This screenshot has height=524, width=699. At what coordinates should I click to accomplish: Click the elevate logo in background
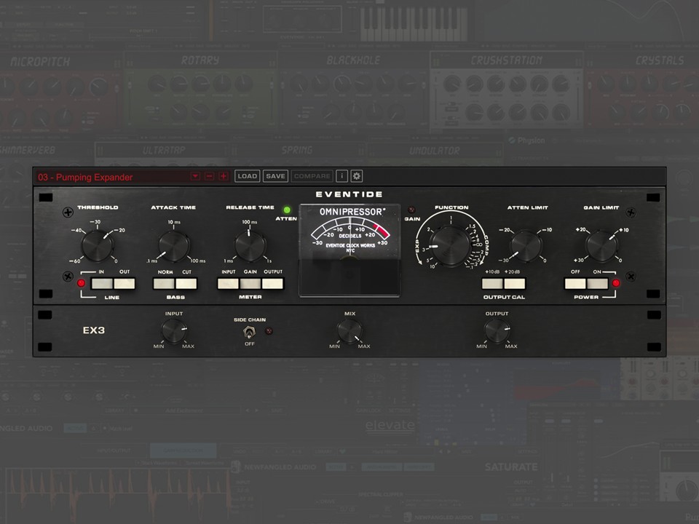point(390,426)
